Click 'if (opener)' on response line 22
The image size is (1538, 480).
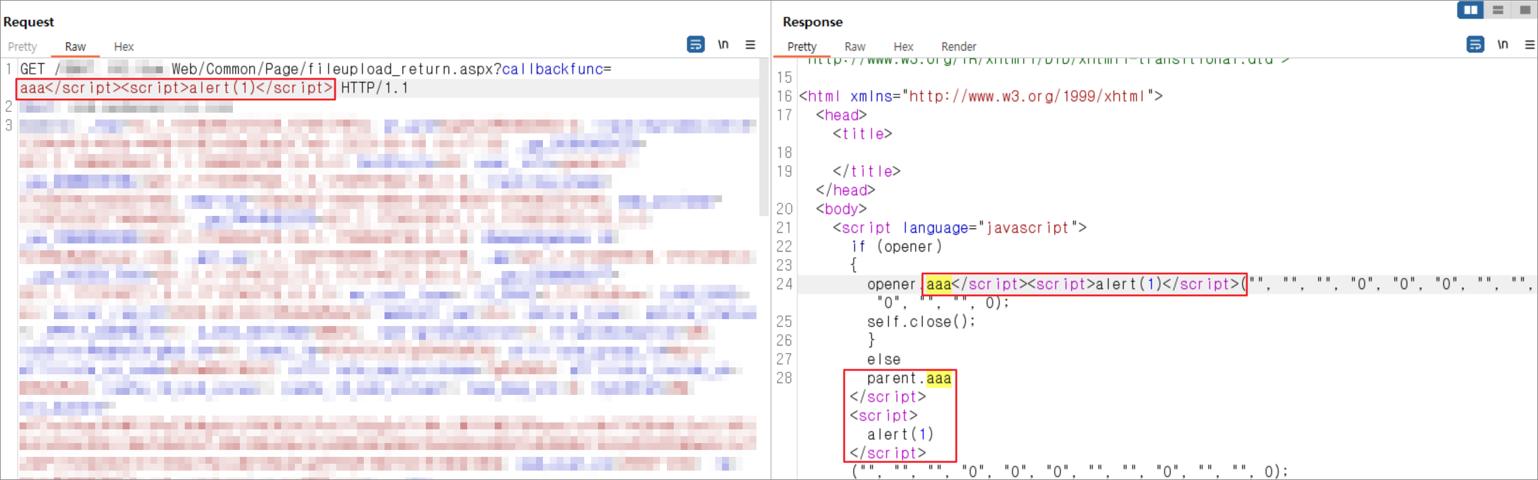click(x=896, y=247)
